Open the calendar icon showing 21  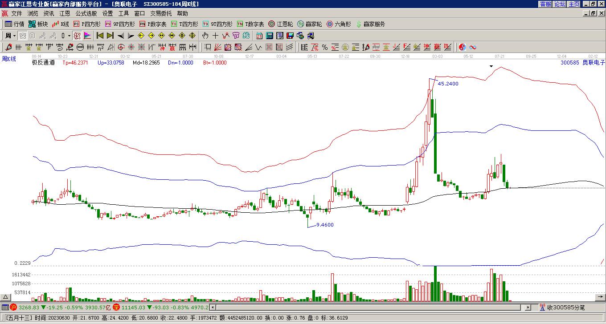[x=259, y=36]
